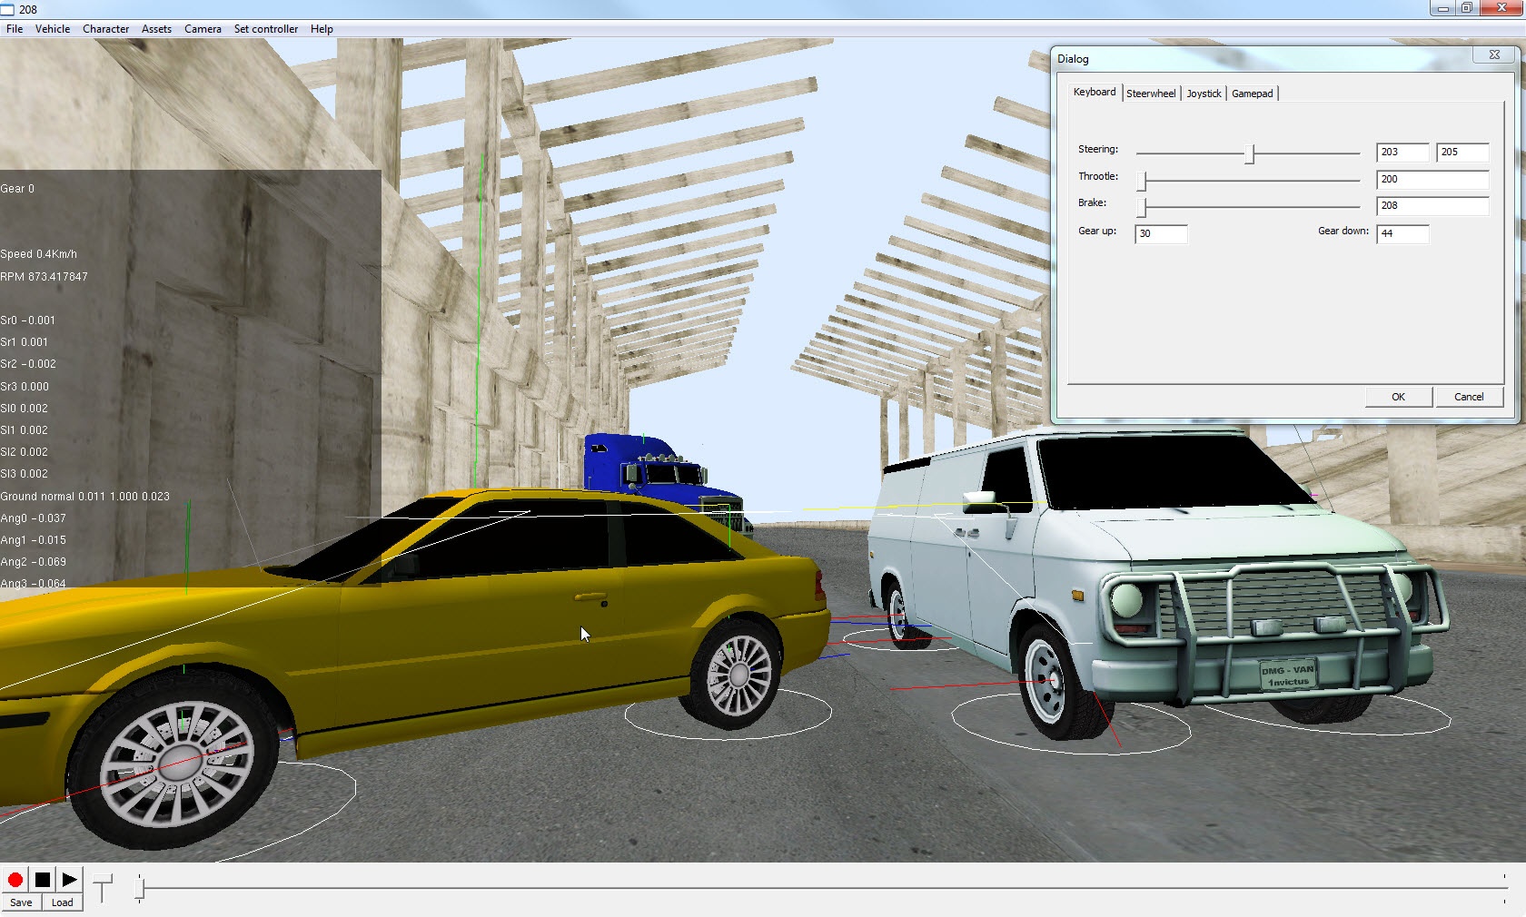This screenshot has height=917, width=1526.
Task: Open the Assets menu
Action: pyautogui.click(x=156, y=29)
